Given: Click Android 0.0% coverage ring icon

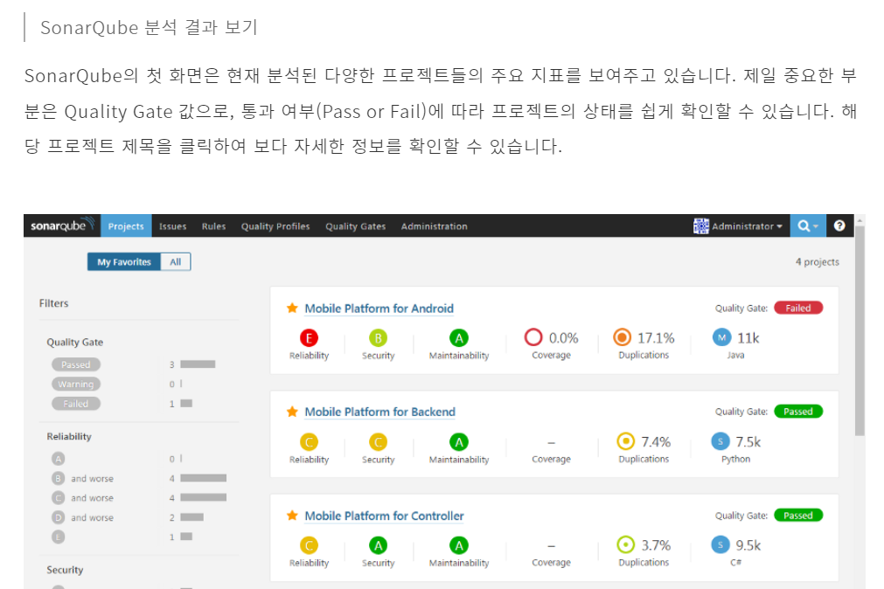Looking at the screenshot, I should click(533, 337).
